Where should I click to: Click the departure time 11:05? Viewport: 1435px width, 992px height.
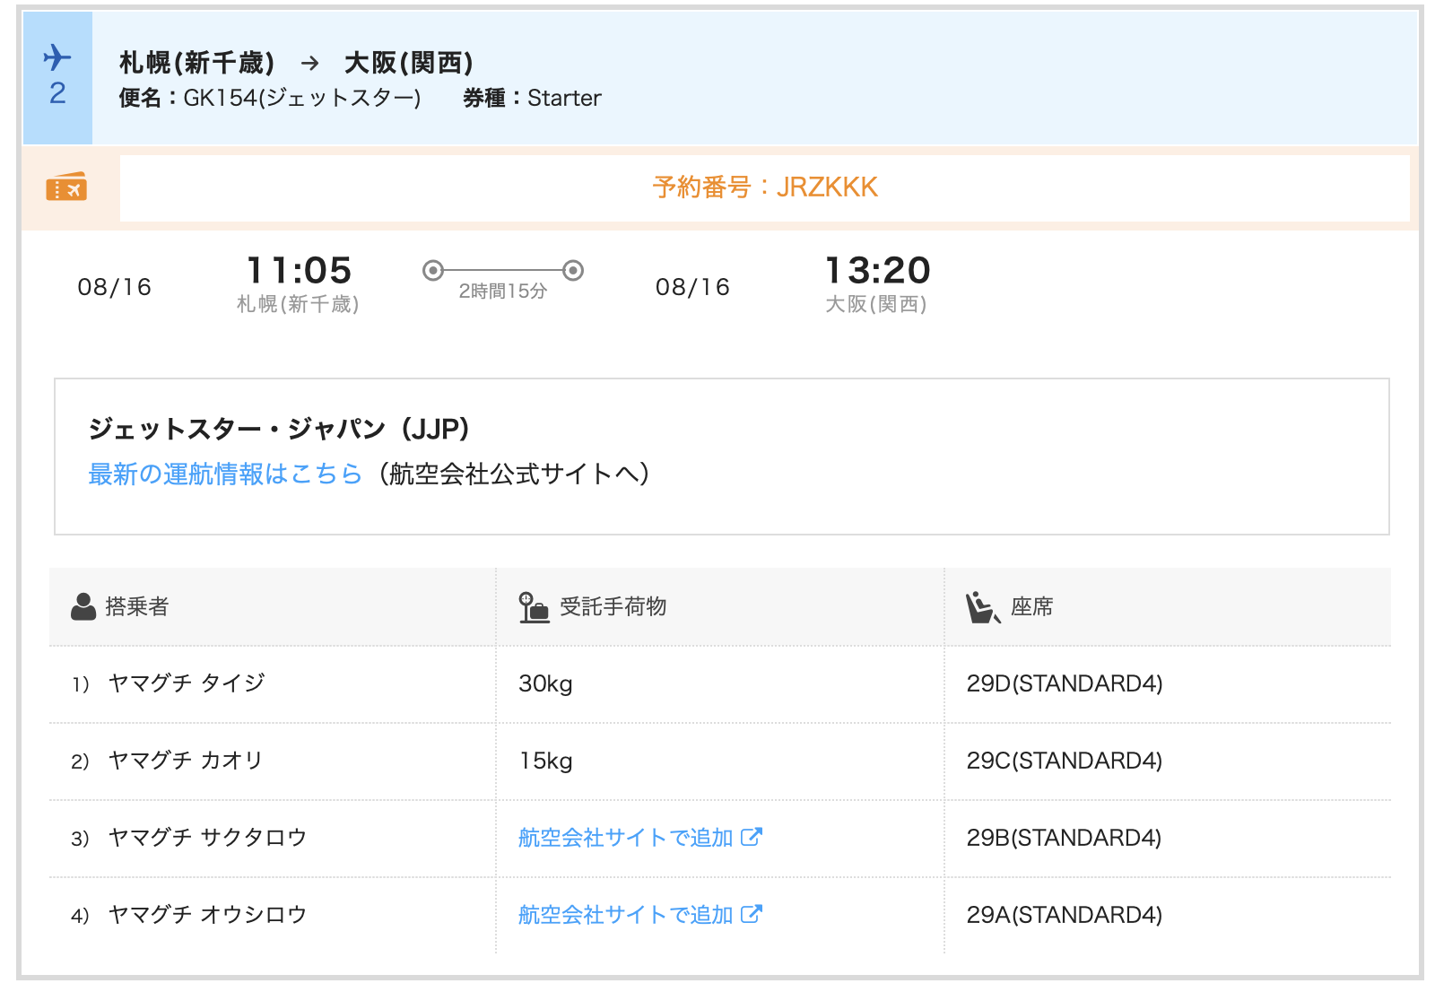pyautogui.click(x=299, y=270)
